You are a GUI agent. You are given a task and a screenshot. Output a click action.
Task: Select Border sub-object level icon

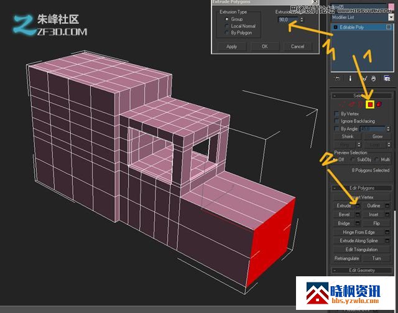point(361,104)
